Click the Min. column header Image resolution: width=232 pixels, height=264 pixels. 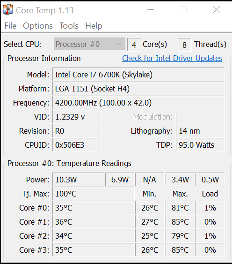150,194
